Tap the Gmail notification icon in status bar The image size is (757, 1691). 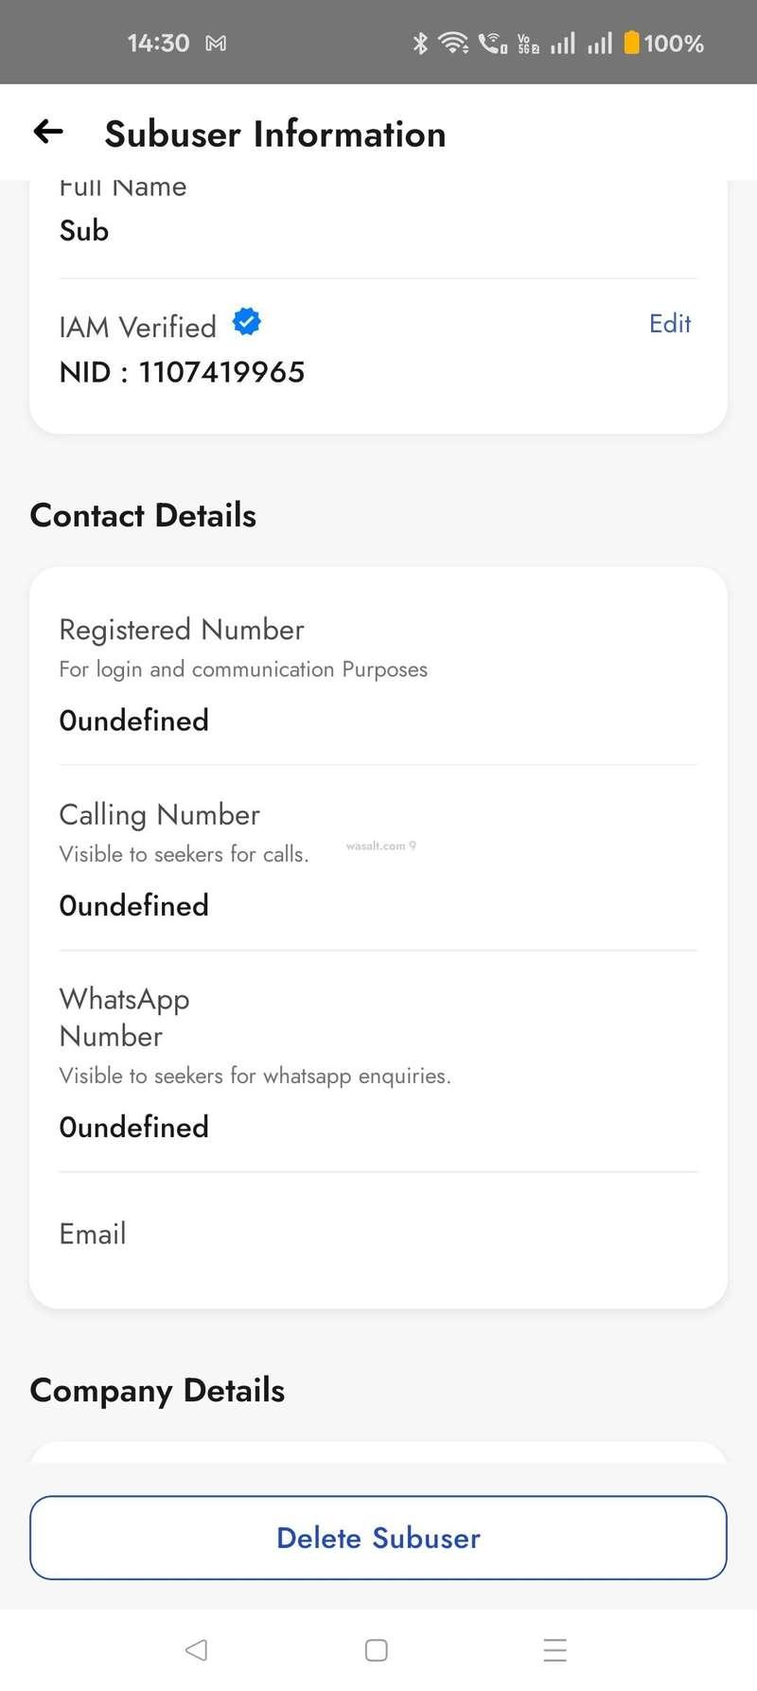tap(216, 44)
